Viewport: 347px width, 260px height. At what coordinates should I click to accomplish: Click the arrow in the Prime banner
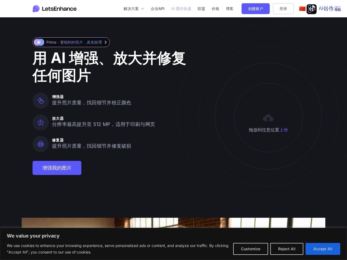pyautogui.click(x=106, y=42)
